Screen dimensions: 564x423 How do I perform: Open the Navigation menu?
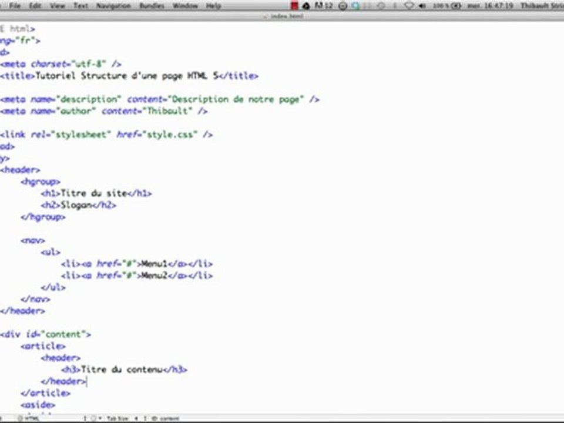[x=113, y=6]
